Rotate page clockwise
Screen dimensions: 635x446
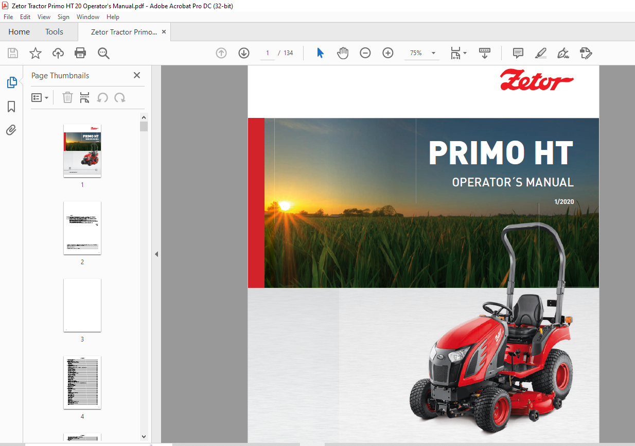click(120, 97)
